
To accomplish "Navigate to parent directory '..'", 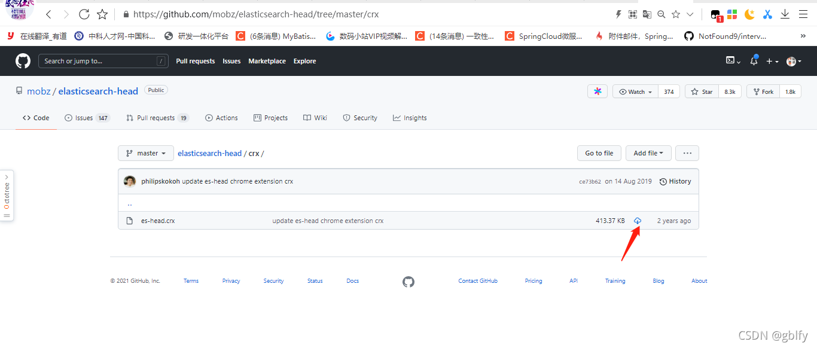I will 130,203.
